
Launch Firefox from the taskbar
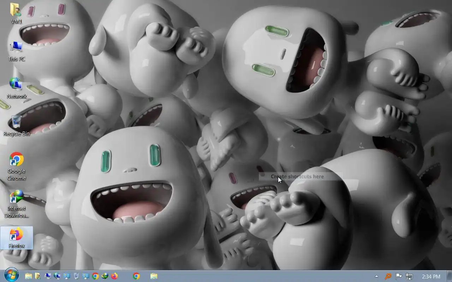click(x=114, y=276)
